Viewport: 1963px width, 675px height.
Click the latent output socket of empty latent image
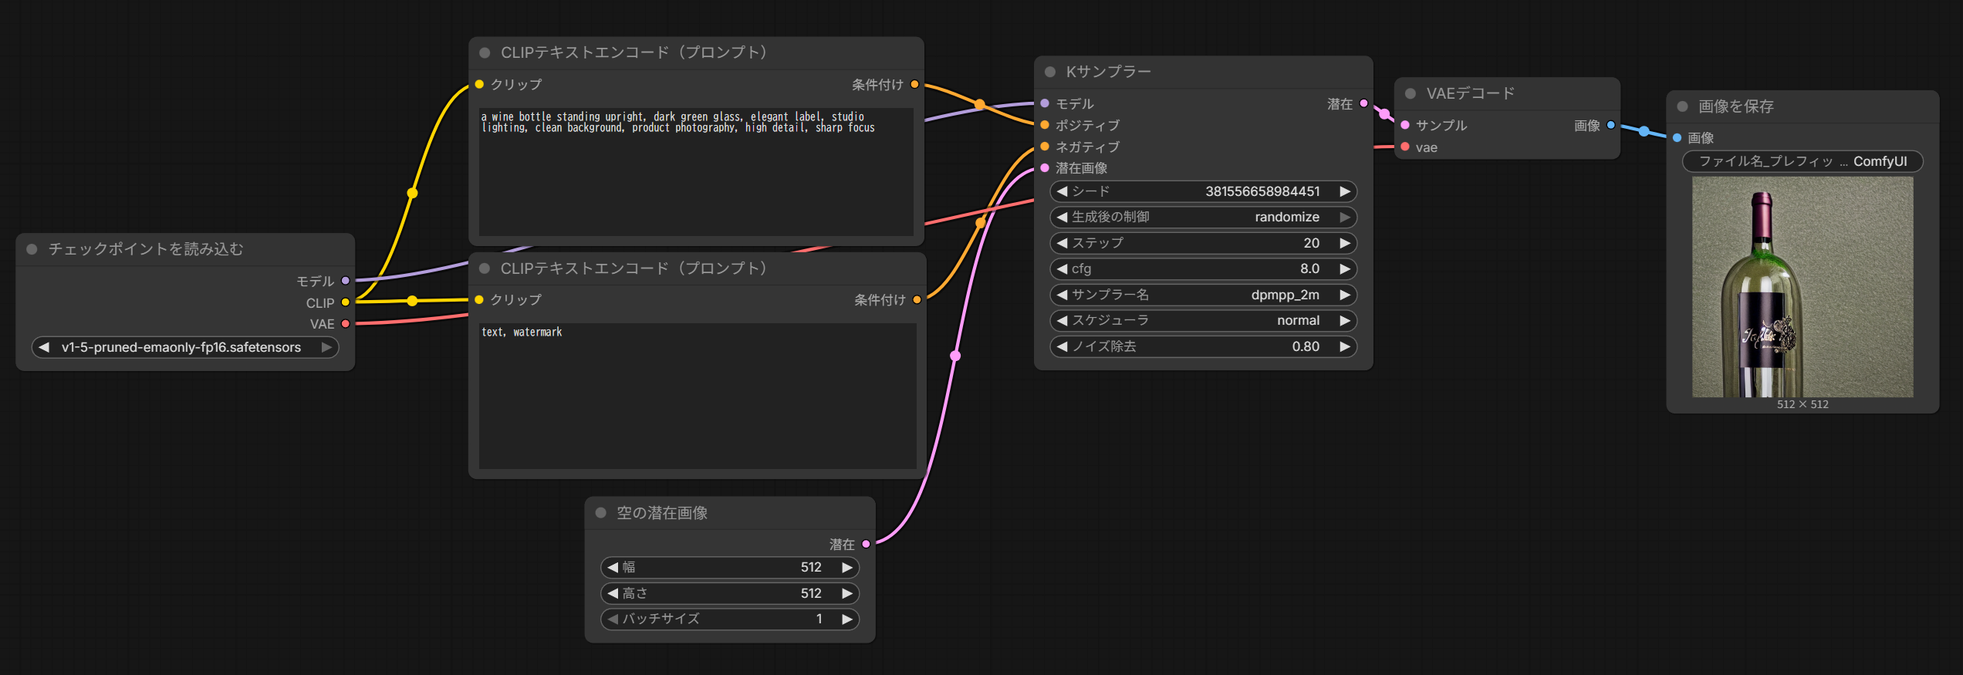866,544
